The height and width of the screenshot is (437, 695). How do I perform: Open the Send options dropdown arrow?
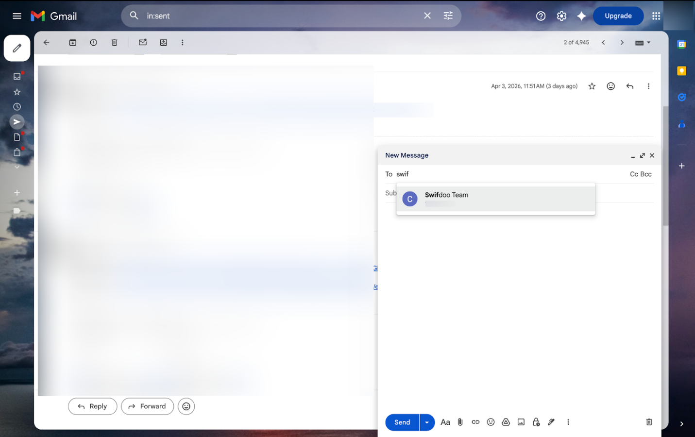427,422
